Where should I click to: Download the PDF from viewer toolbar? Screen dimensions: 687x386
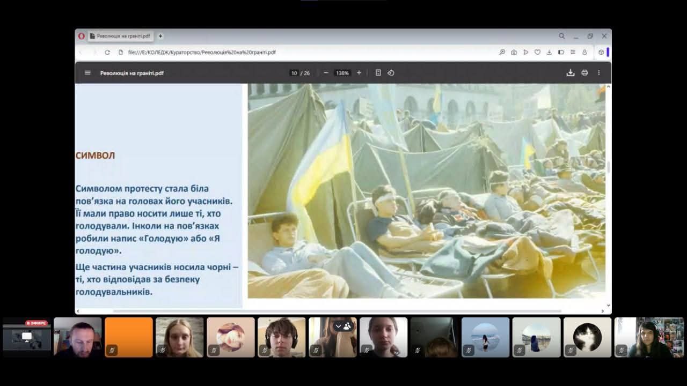coord(570,73)
